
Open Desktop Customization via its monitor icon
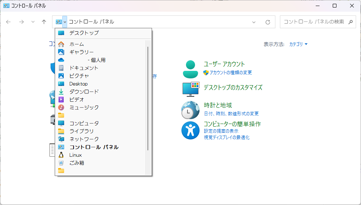[191, 89]
